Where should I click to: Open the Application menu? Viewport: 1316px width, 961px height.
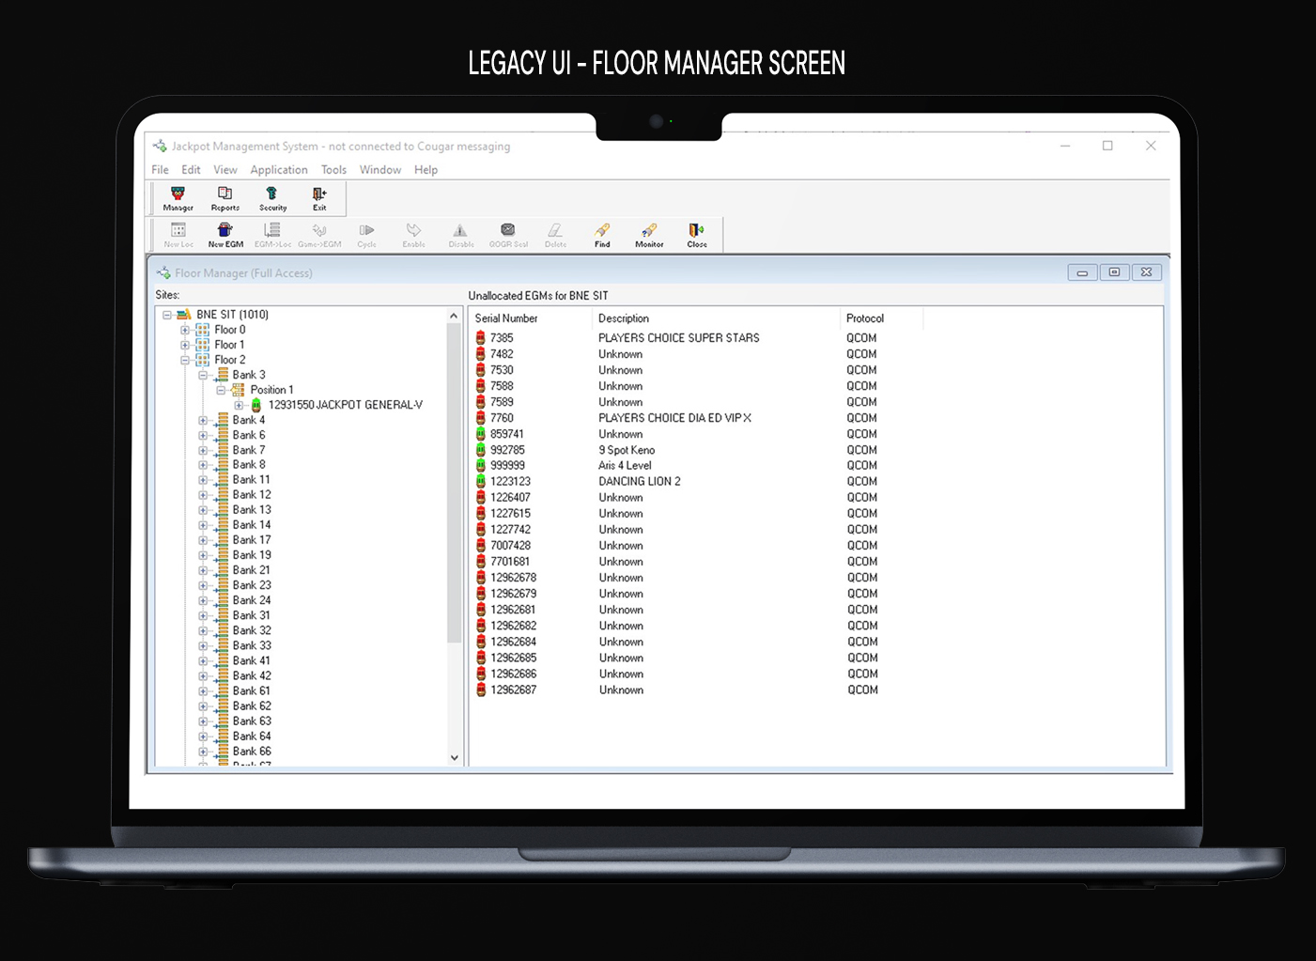pos(279,170)
